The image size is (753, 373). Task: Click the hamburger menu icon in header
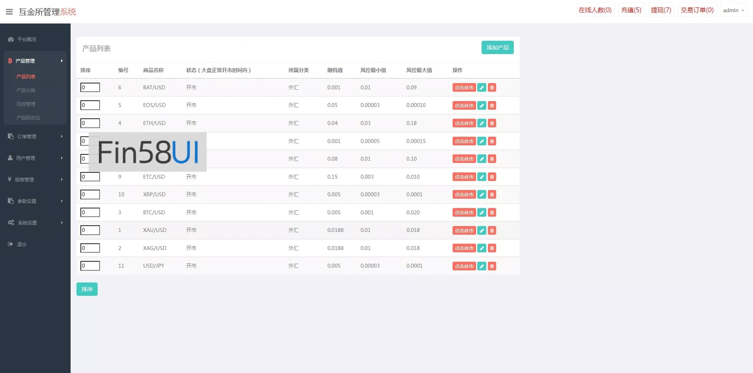point(9,12)
